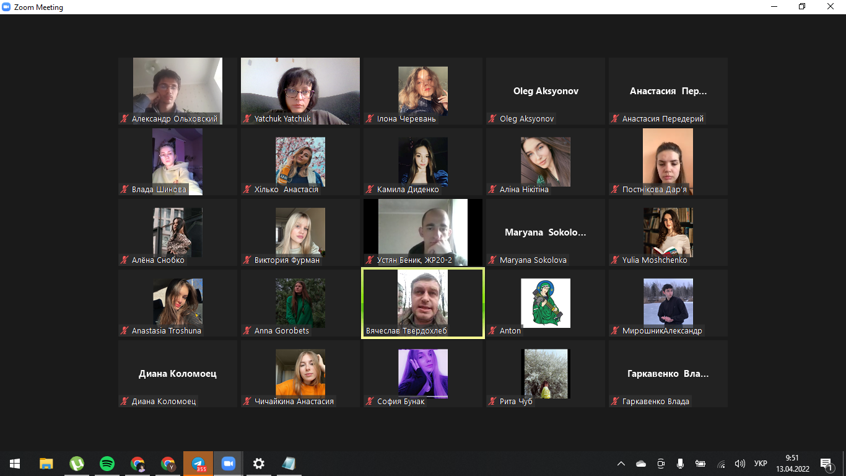Image resolution: width=846 pixels, height=476 pixels.
Task: Open clock and date 13.04.2022
Action: (x=793, y=464)
